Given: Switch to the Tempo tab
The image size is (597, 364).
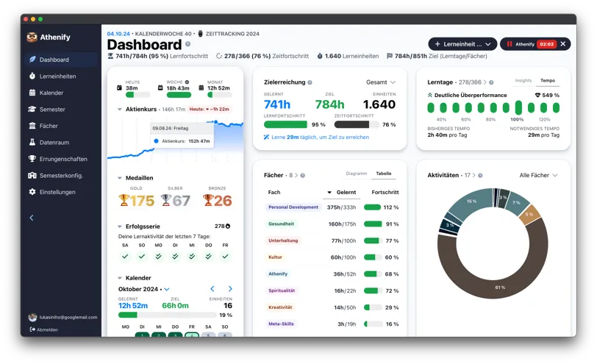Looking at the screenshot, I should pos(548,81).
